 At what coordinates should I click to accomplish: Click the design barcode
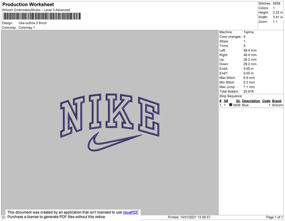(x=42, y=16)
